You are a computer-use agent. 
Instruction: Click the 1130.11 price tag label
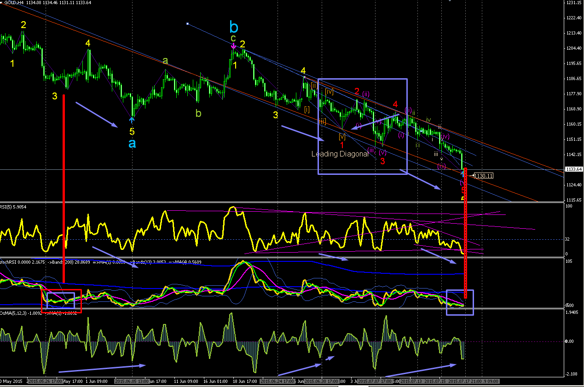[x=484, y=175]
